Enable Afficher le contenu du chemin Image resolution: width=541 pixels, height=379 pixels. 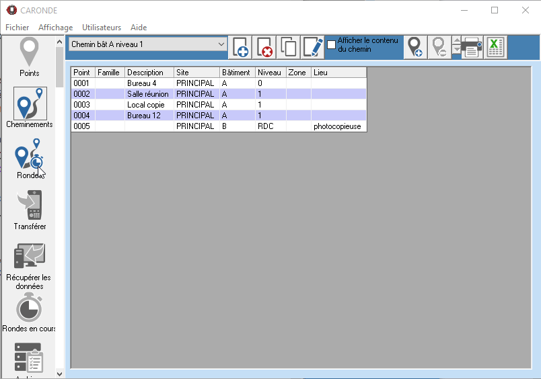[x=331, y=45]
